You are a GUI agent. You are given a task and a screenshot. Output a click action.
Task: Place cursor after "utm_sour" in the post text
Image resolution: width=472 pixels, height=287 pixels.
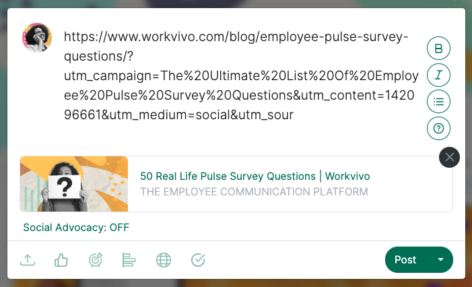click(x=295, y=115)
